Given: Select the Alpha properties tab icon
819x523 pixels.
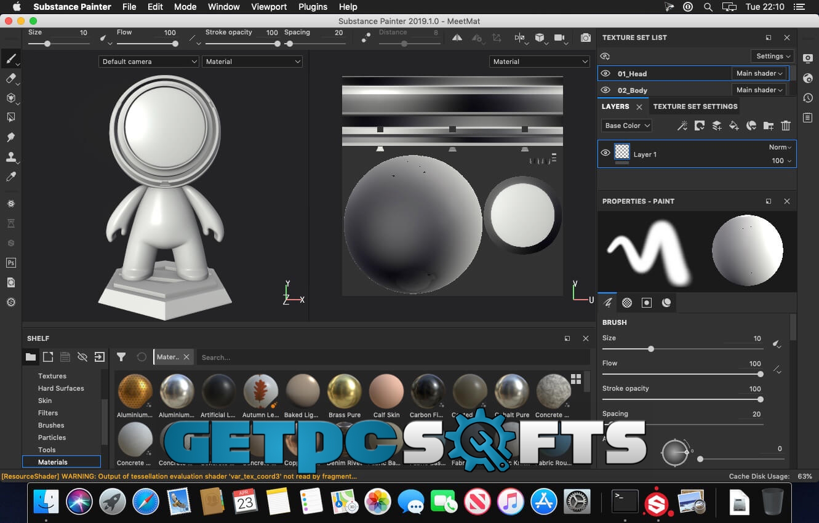Looking at the screenshot, I should click(x=627, y=302).
